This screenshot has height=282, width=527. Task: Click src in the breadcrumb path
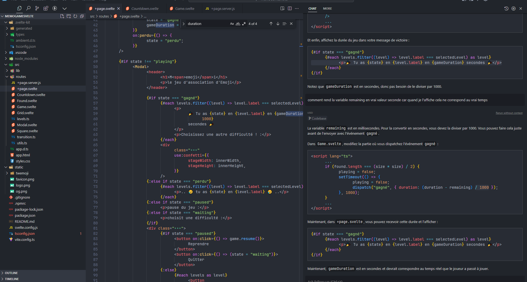tap(92, 16)
